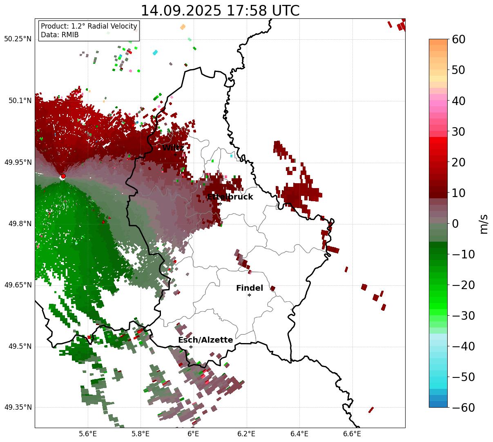The width and height of the screenshot is (493, 442).
Task: Click the 50.25°N latitude label
Action: point(18,39)
